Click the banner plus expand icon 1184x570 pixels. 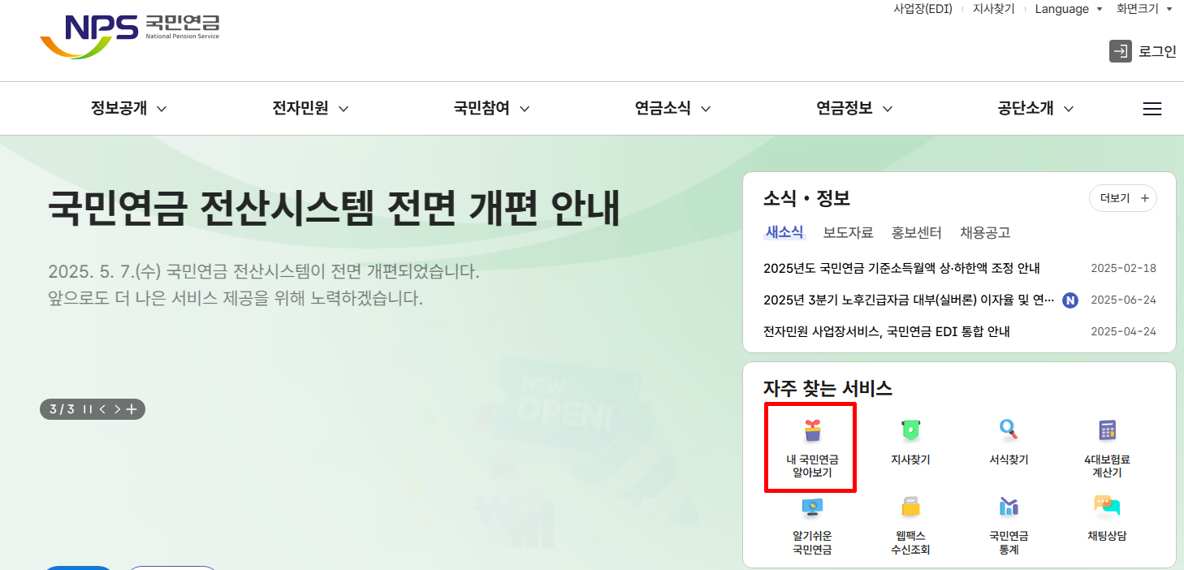click(x=132, y=409)
